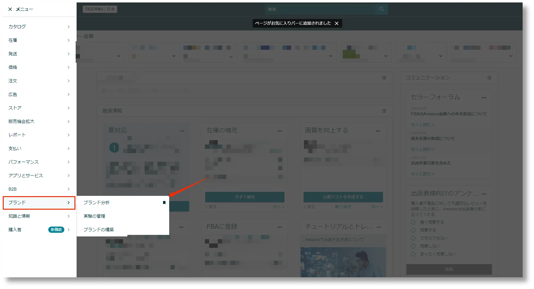Expand the 販売機会拡大 menu item
The image size is (534, 289).
coord(39,121)
